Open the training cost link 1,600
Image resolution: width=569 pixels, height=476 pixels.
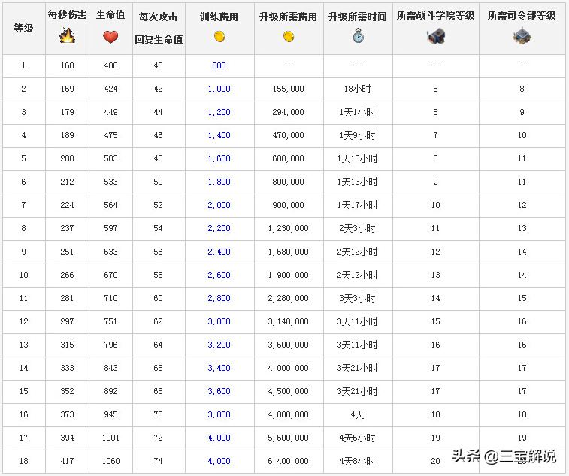pyautogui.click(x=219, y=158)
